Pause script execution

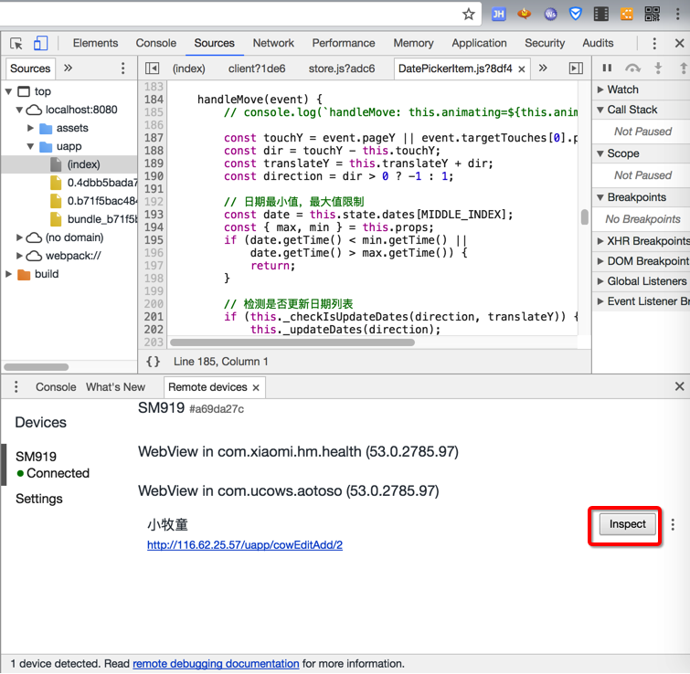pyautogui.click(x=607, y=68)
